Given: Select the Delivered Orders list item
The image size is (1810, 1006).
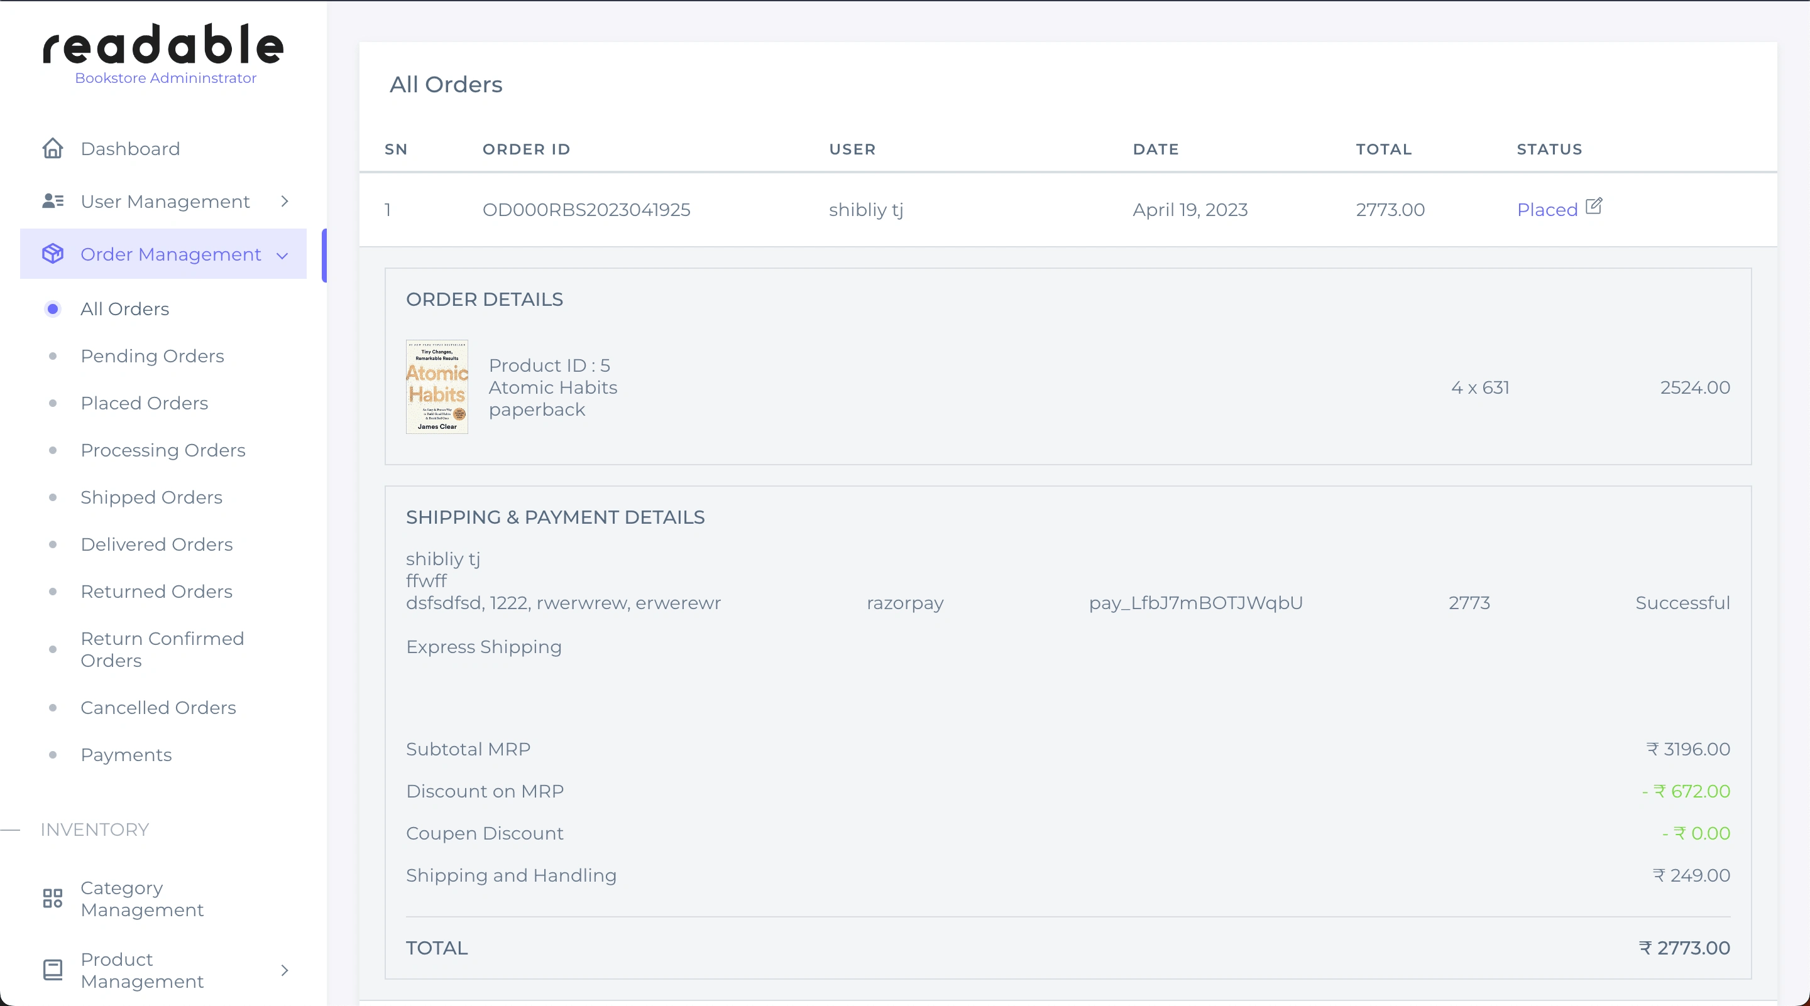Looking at the screenshot, I should coord(158,544).
